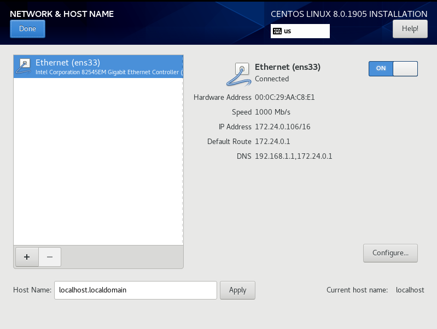Click the current host name localhost

(410, 290)
